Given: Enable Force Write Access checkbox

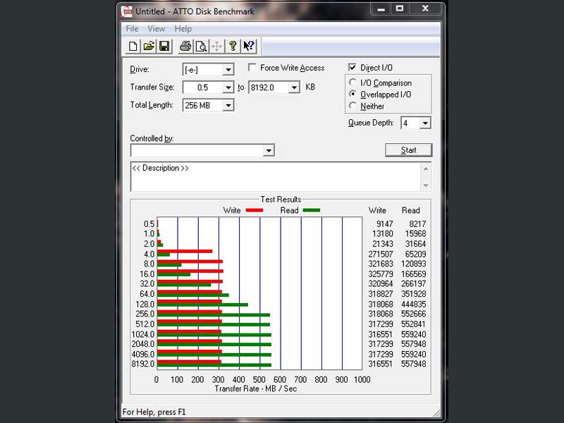Looking at the screenshot, I should [x=252, y=68].
